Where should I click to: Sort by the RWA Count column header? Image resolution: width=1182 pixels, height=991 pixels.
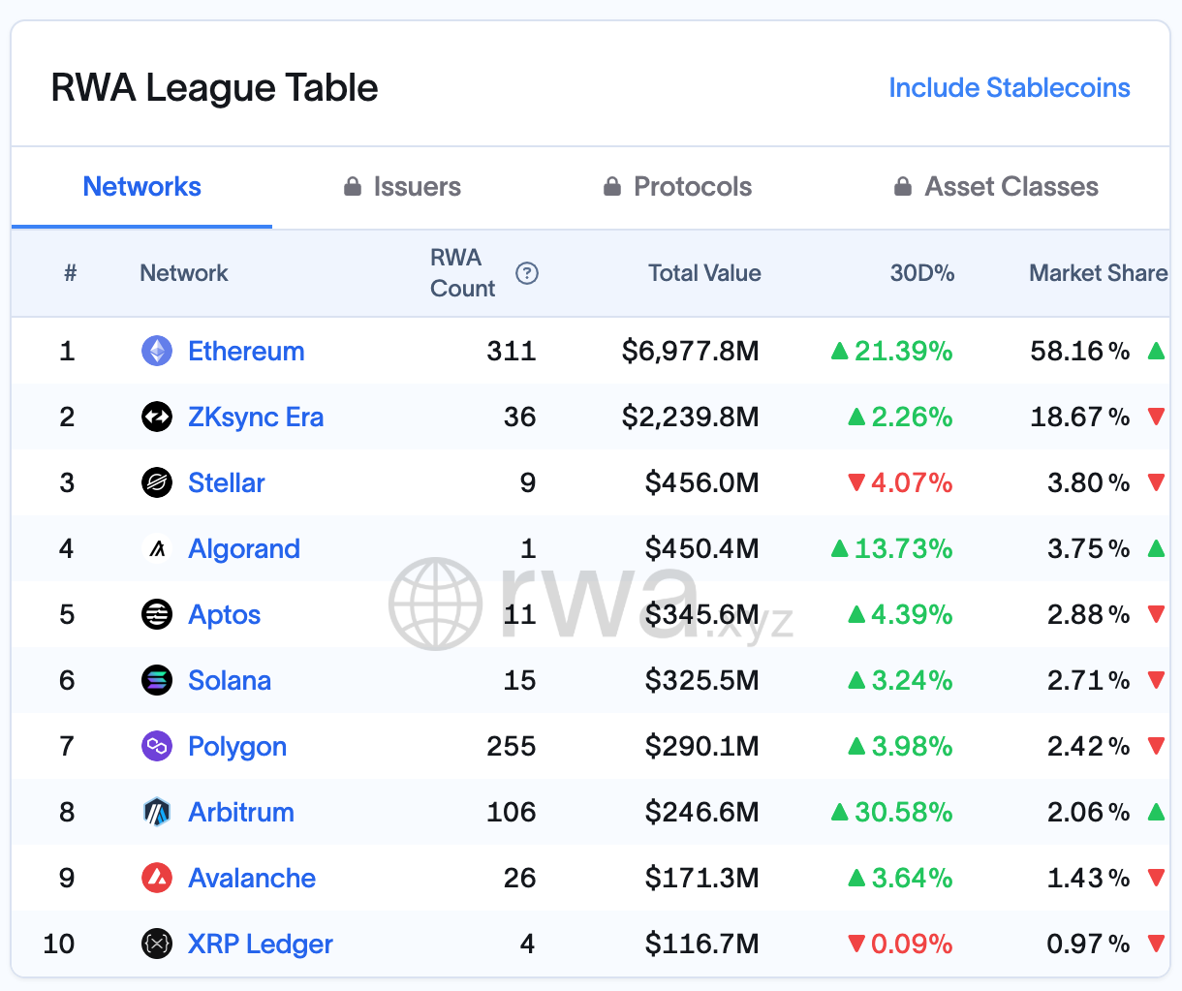[463, 273]
